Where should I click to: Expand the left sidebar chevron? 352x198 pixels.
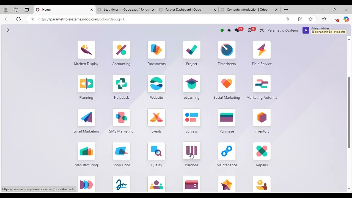[8, 30]
